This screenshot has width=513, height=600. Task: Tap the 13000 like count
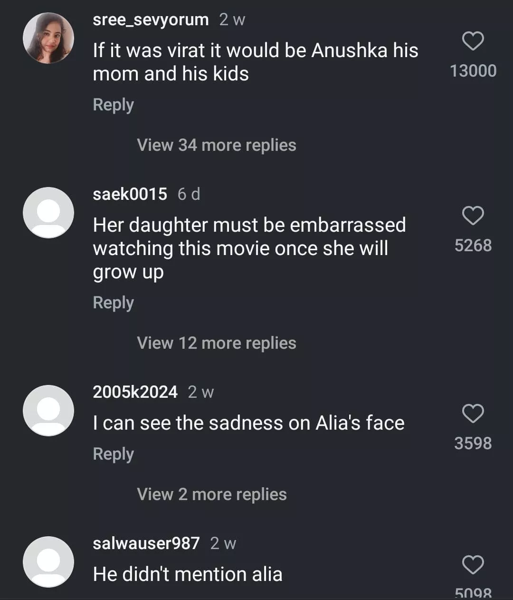473,71
